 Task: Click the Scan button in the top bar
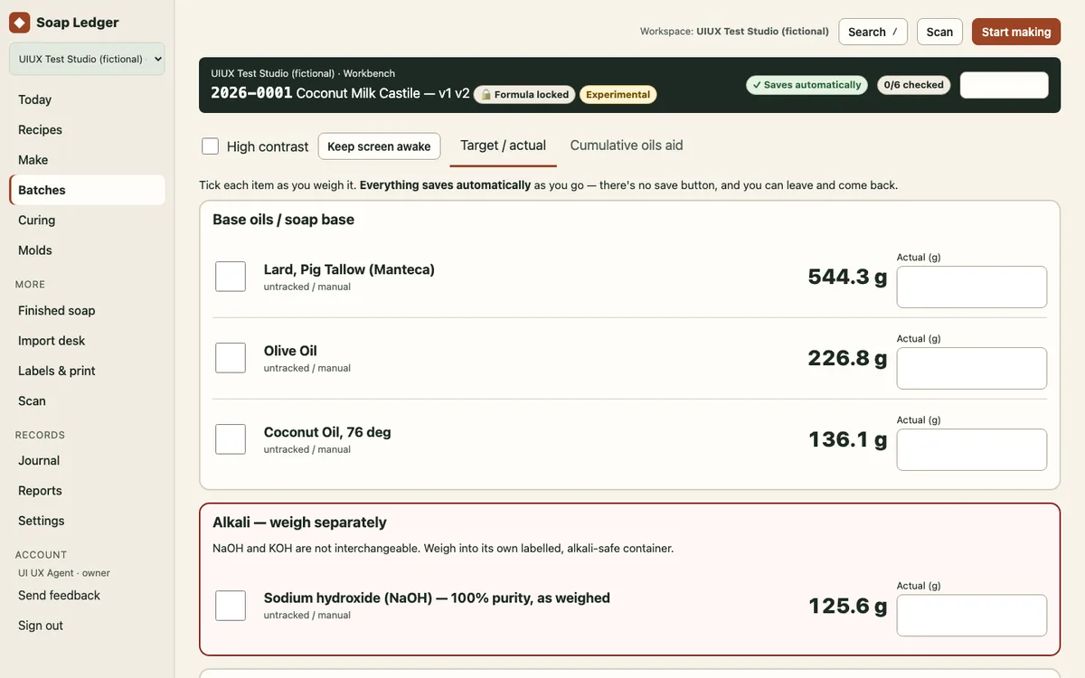[x=939, y=32]
